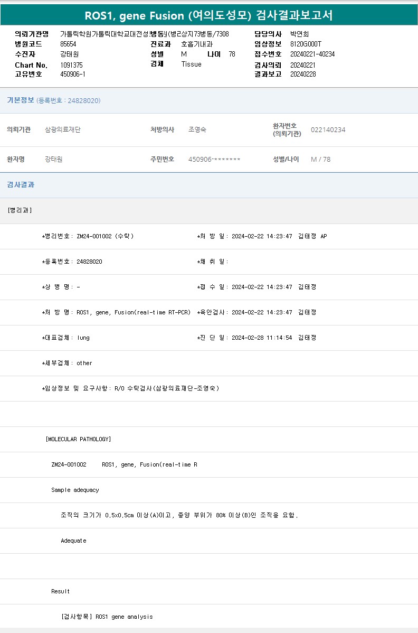The width and height of the screenshot is (418, 633).
Task: Select the [검사항목] ROS1 gene analysis line
Action: 107,617
